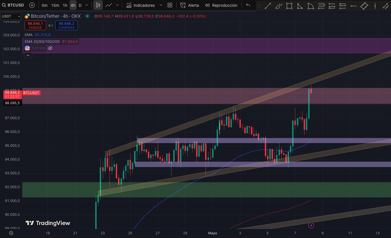
Task: Start bar replay with Reproducción
Action: coord(221,5)
